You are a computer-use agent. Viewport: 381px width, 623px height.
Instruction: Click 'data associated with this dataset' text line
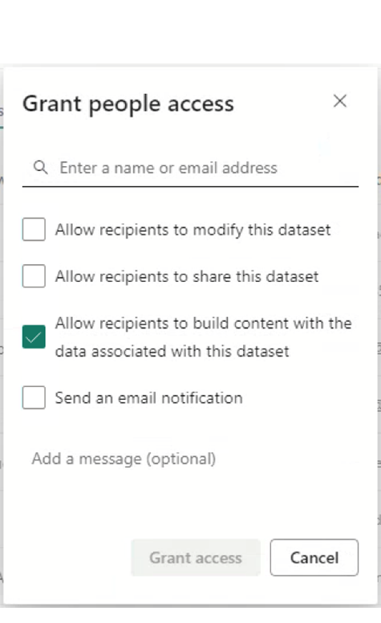[x=172, y=351]
